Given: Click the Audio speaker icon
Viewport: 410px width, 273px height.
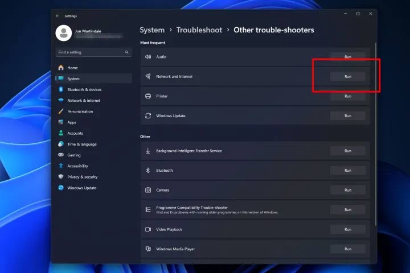Looking at the screenshot, I should click(x=148, y=57).
